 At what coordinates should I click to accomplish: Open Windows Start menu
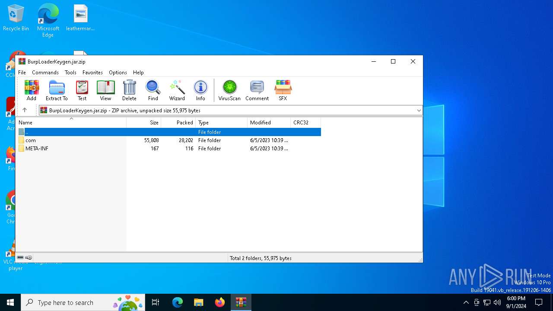pyautogui.click(x=10, y=302)
